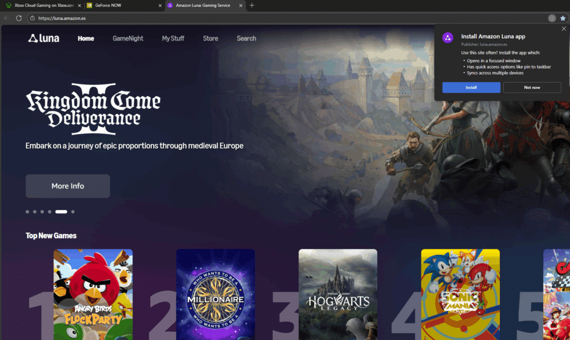Close the Amazon Luna tab
The image size is (570, 340).
coord(240,6)
